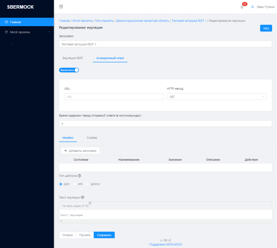Click the Mock-проекты sidebar icon
277x248 pixels.
(6, 32)
